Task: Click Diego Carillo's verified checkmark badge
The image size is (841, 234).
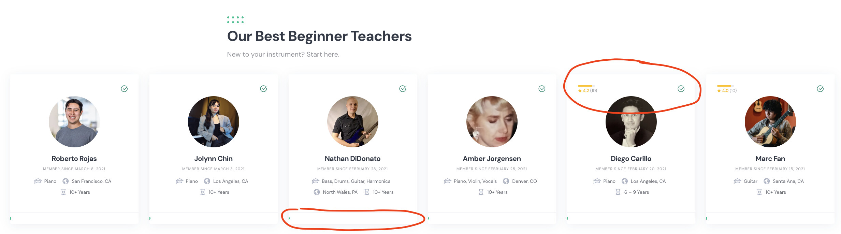Action: 681,89
